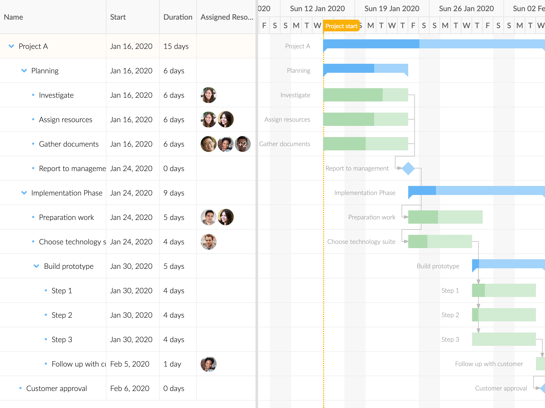Click first avatar in Preparation work row

[208, 217]
